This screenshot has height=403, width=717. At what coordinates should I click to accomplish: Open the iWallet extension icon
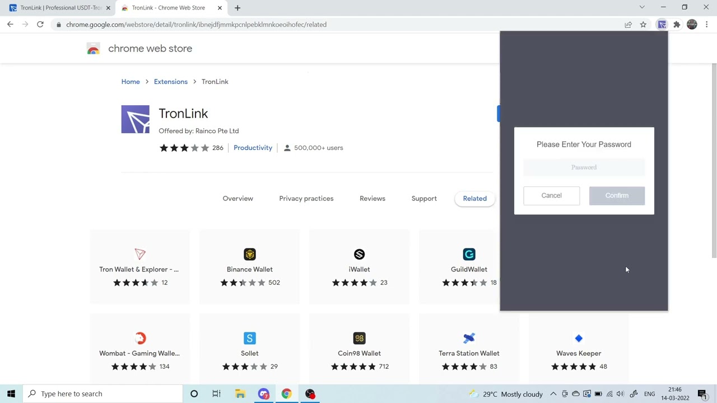(x=360, y=254)
